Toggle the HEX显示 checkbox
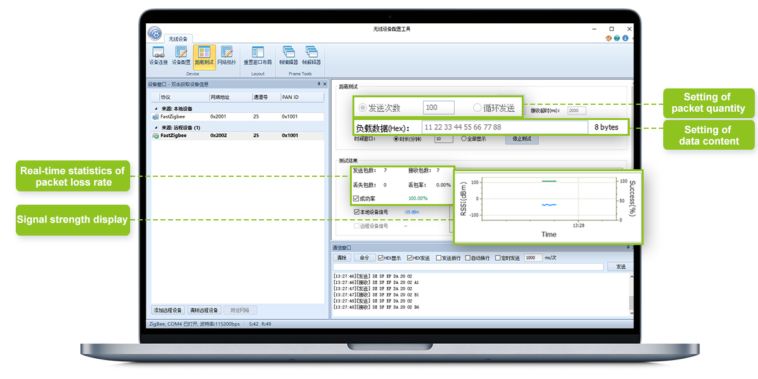 click(x=381, y=258)
